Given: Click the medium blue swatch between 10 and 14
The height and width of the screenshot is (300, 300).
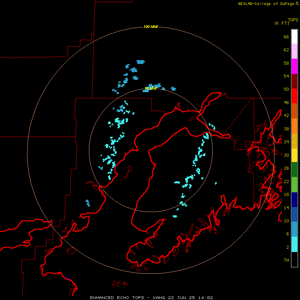Looking at the screenshot, I should [x=294, y=214].
